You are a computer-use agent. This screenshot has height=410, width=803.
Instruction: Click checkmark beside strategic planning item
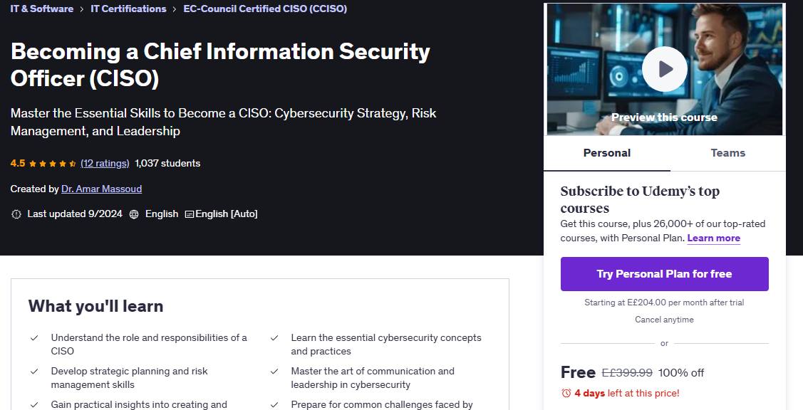[x=34, y=371]
